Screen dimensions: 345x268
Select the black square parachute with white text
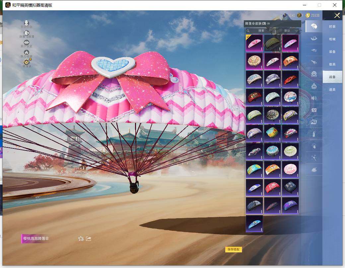[290, 187]
